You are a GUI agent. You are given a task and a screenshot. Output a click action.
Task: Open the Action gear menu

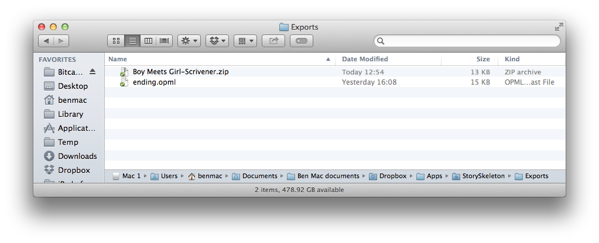point(189,41)
